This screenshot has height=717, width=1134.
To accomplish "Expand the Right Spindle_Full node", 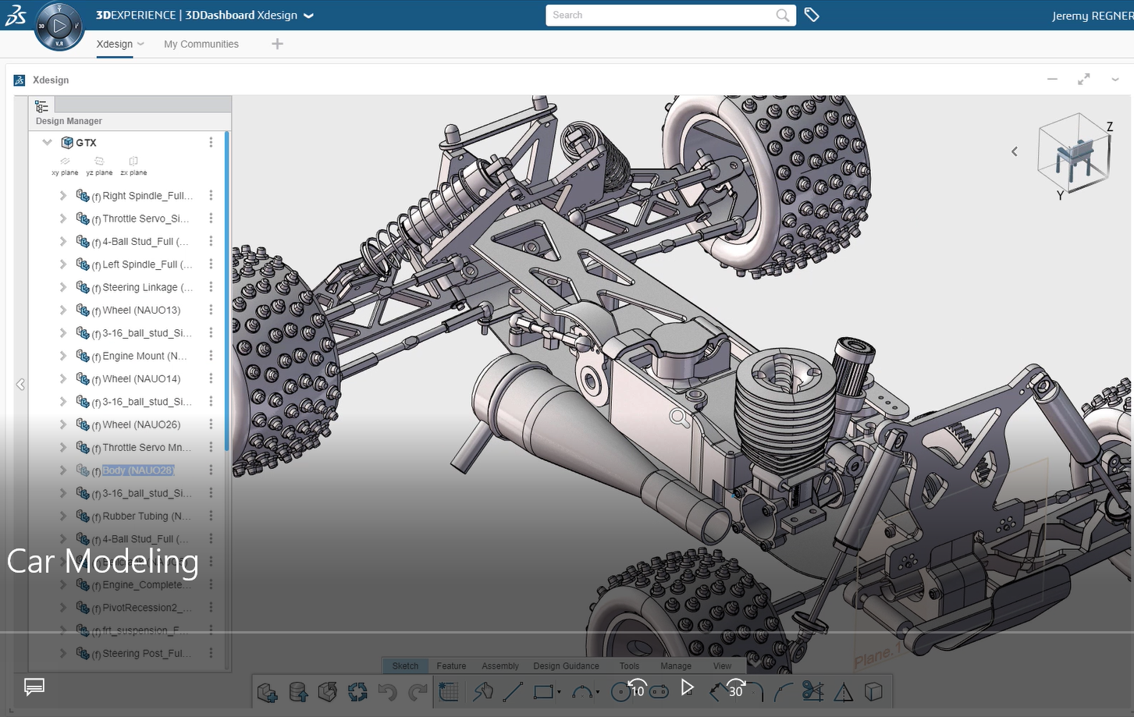I will tap(63, 196).
